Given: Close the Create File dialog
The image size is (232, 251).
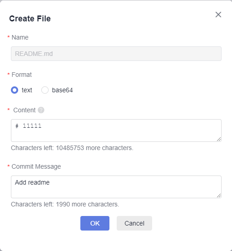Looking at the screenshot, I should coord(218,15).
